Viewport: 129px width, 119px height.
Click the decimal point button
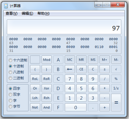(93, 107)
